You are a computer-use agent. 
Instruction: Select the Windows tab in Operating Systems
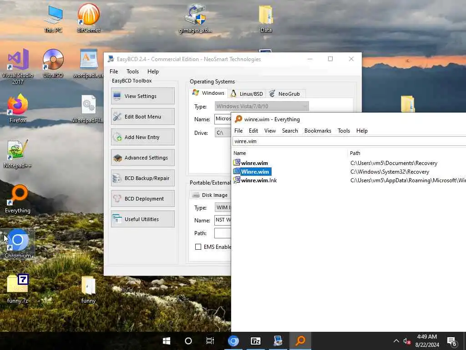coord(208,93)
